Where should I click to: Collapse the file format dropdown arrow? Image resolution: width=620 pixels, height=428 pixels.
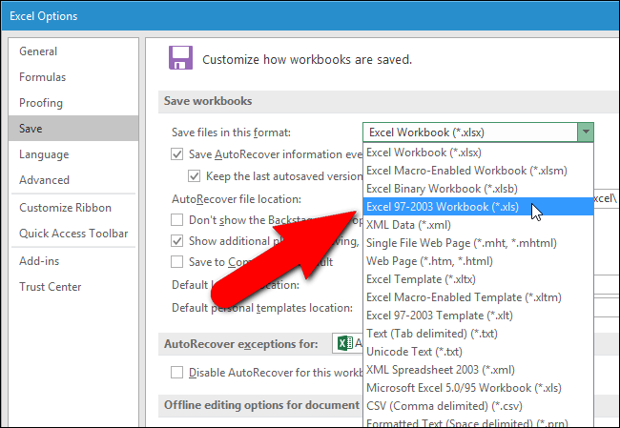(x=586, y=132)
